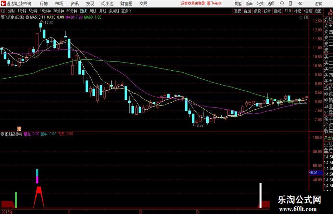Open the 版面 menu
This screenshot has width=333, height=214.
(x=249, y=4)
